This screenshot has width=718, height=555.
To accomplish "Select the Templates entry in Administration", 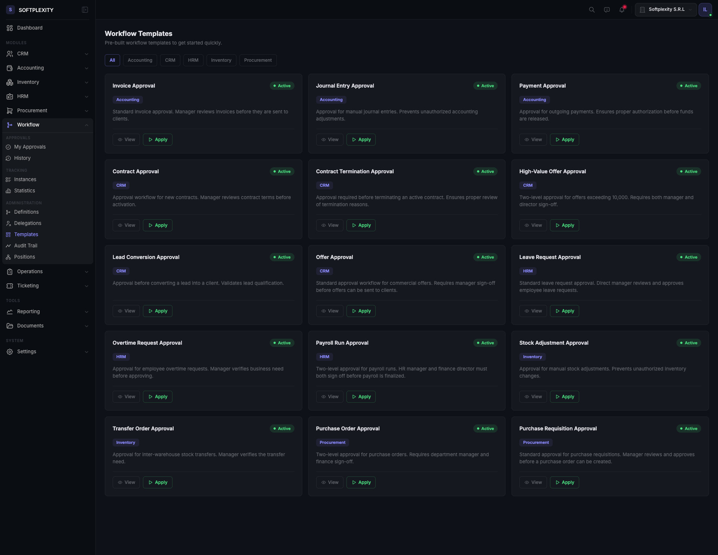I will [x=25, y=234].
